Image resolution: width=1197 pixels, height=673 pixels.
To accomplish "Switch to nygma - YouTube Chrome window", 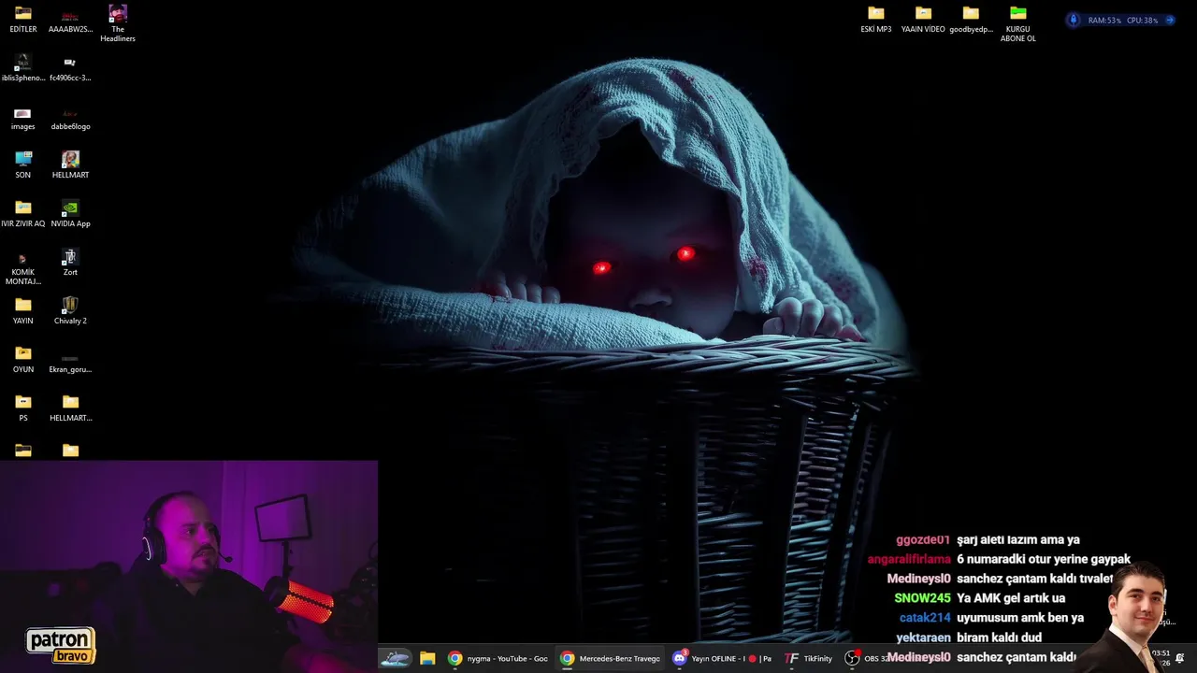I will pyautogui.click(x=498, y=658).
